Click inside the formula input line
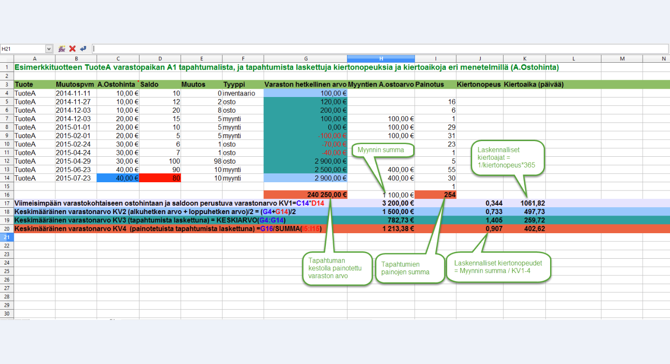This screenshot has height=364, width=670. (x=380, y=49)
